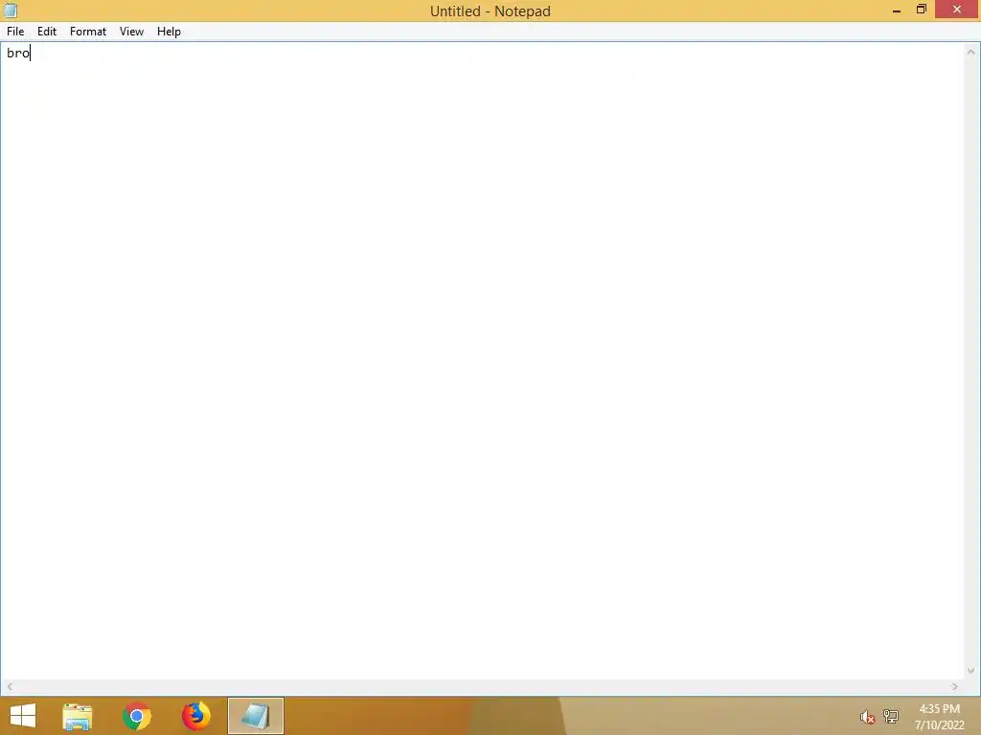Open the View menu

(131, 32)
